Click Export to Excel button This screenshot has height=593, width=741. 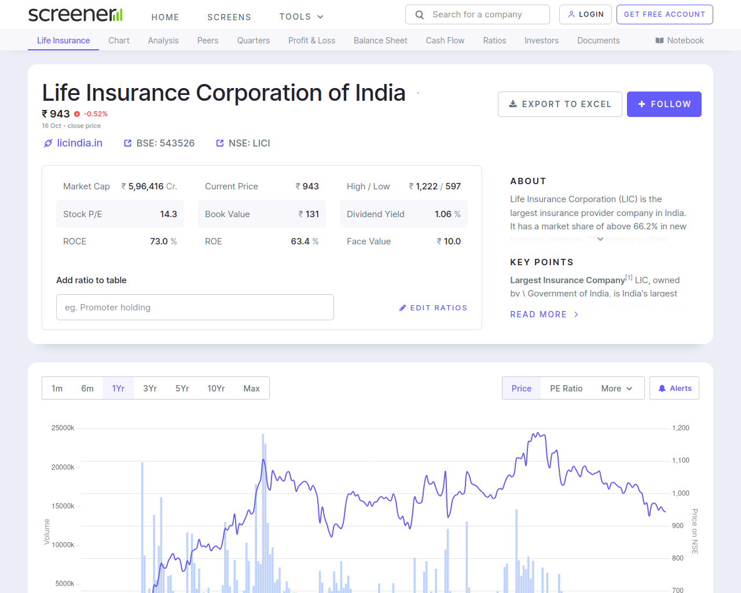point(560,104)
